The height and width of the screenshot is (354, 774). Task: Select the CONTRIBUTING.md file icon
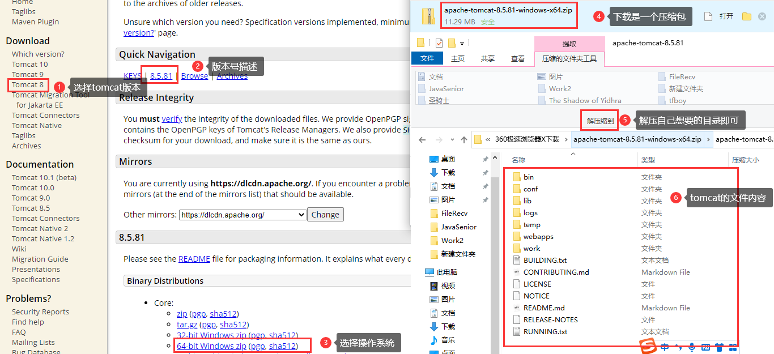pos(517,272)
